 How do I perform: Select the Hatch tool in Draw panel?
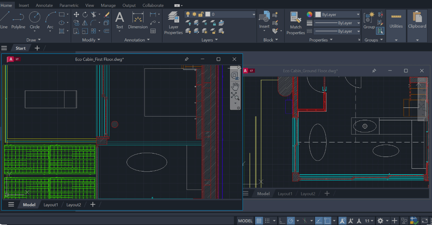(62, 31)
